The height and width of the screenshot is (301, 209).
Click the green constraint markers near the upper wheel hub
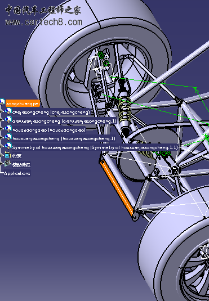click(x=103, y=59)
